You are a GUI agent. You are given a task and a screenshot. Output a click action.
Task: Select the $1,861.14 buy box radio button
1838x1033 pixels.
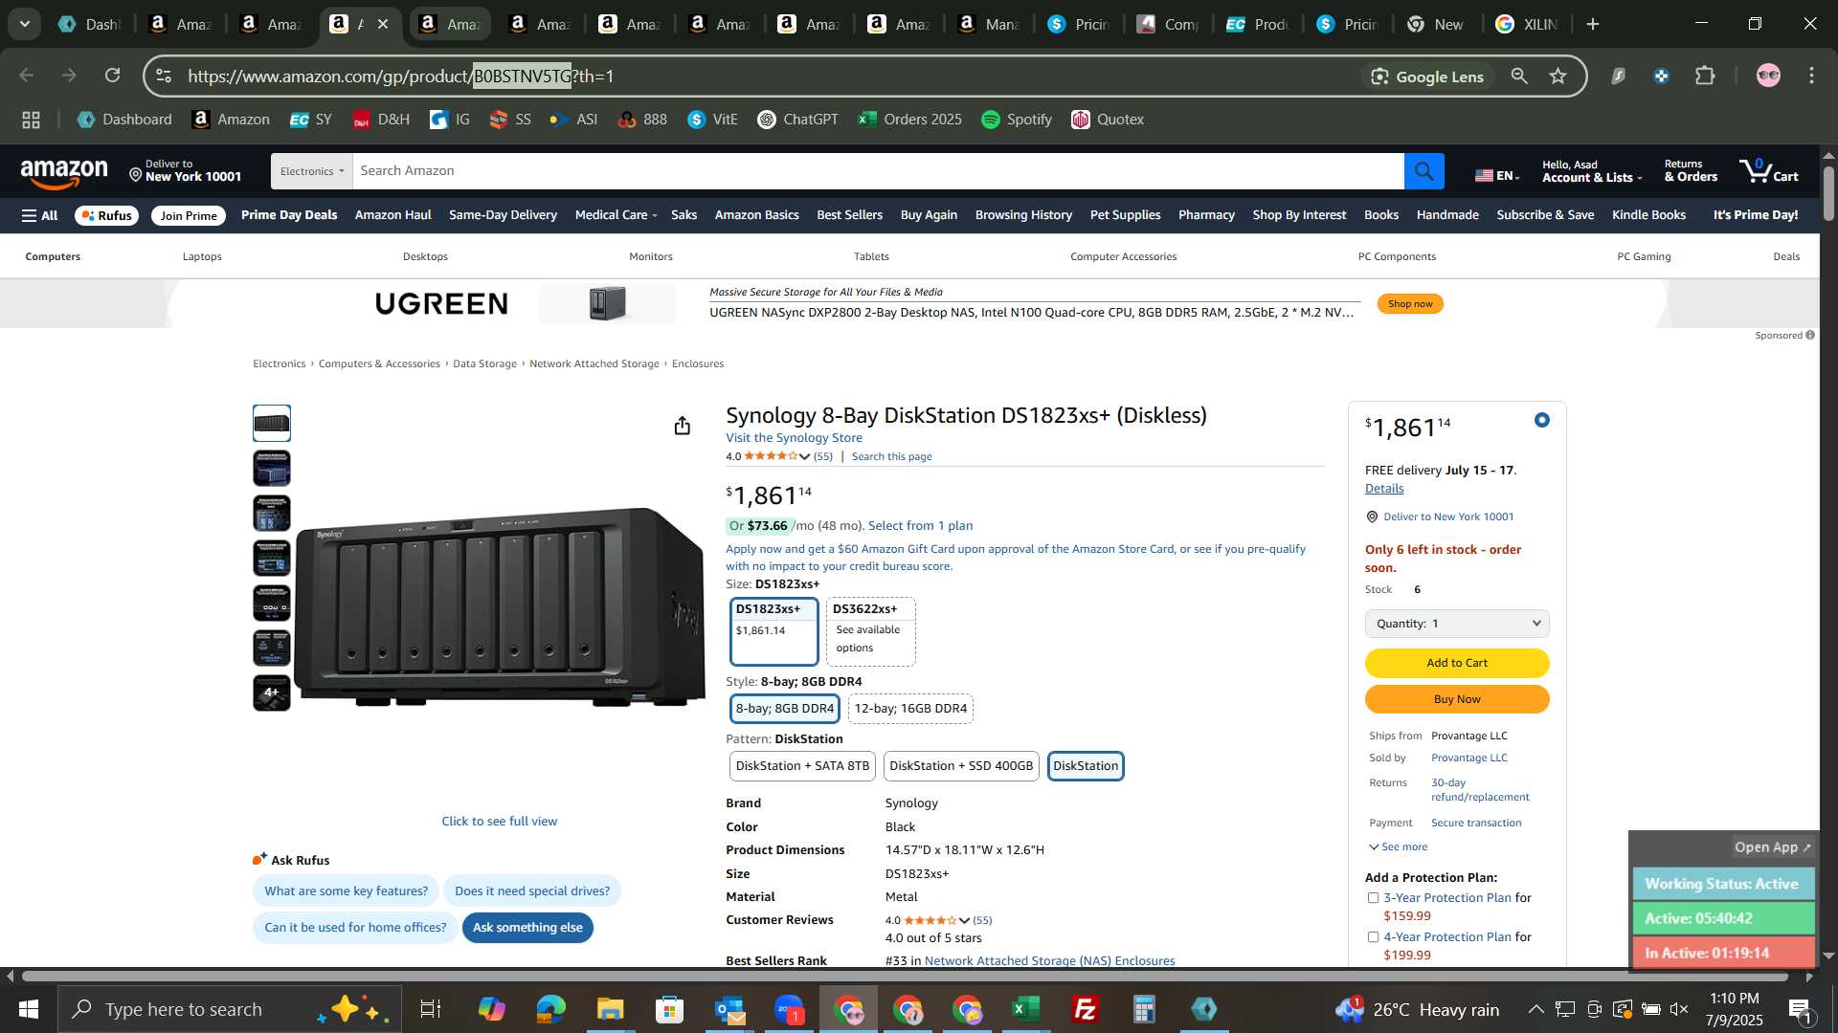[1541, 420]
